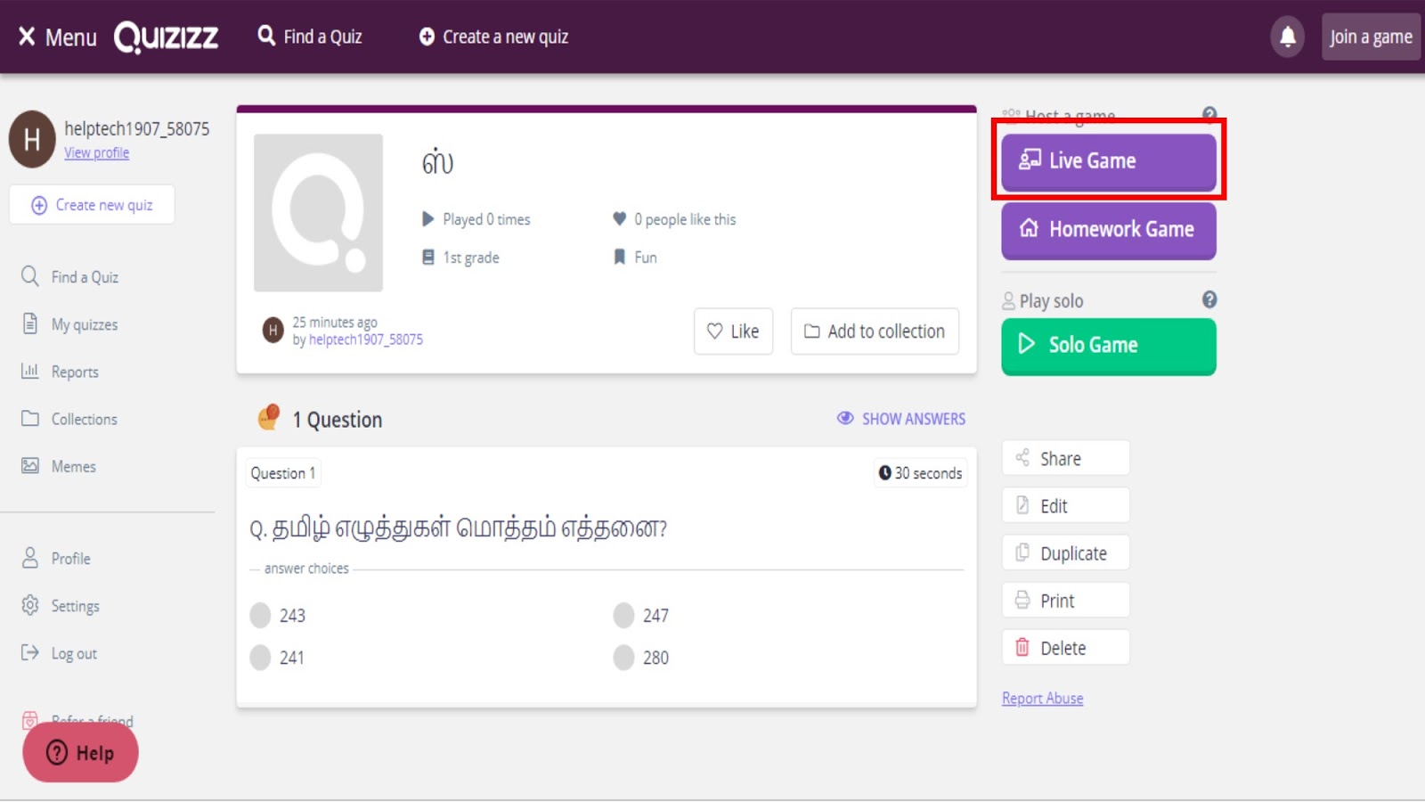1425x802 pixels.
Task: Open Profile page
Action: coord(56,559)
